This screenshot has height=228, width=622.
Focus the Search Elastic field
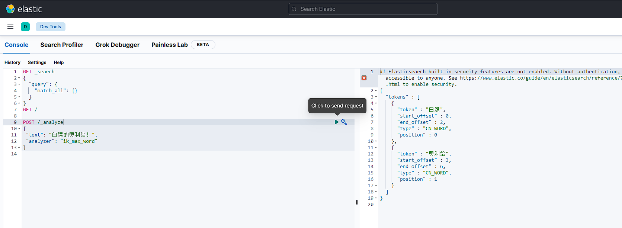[x=363, y=9]
